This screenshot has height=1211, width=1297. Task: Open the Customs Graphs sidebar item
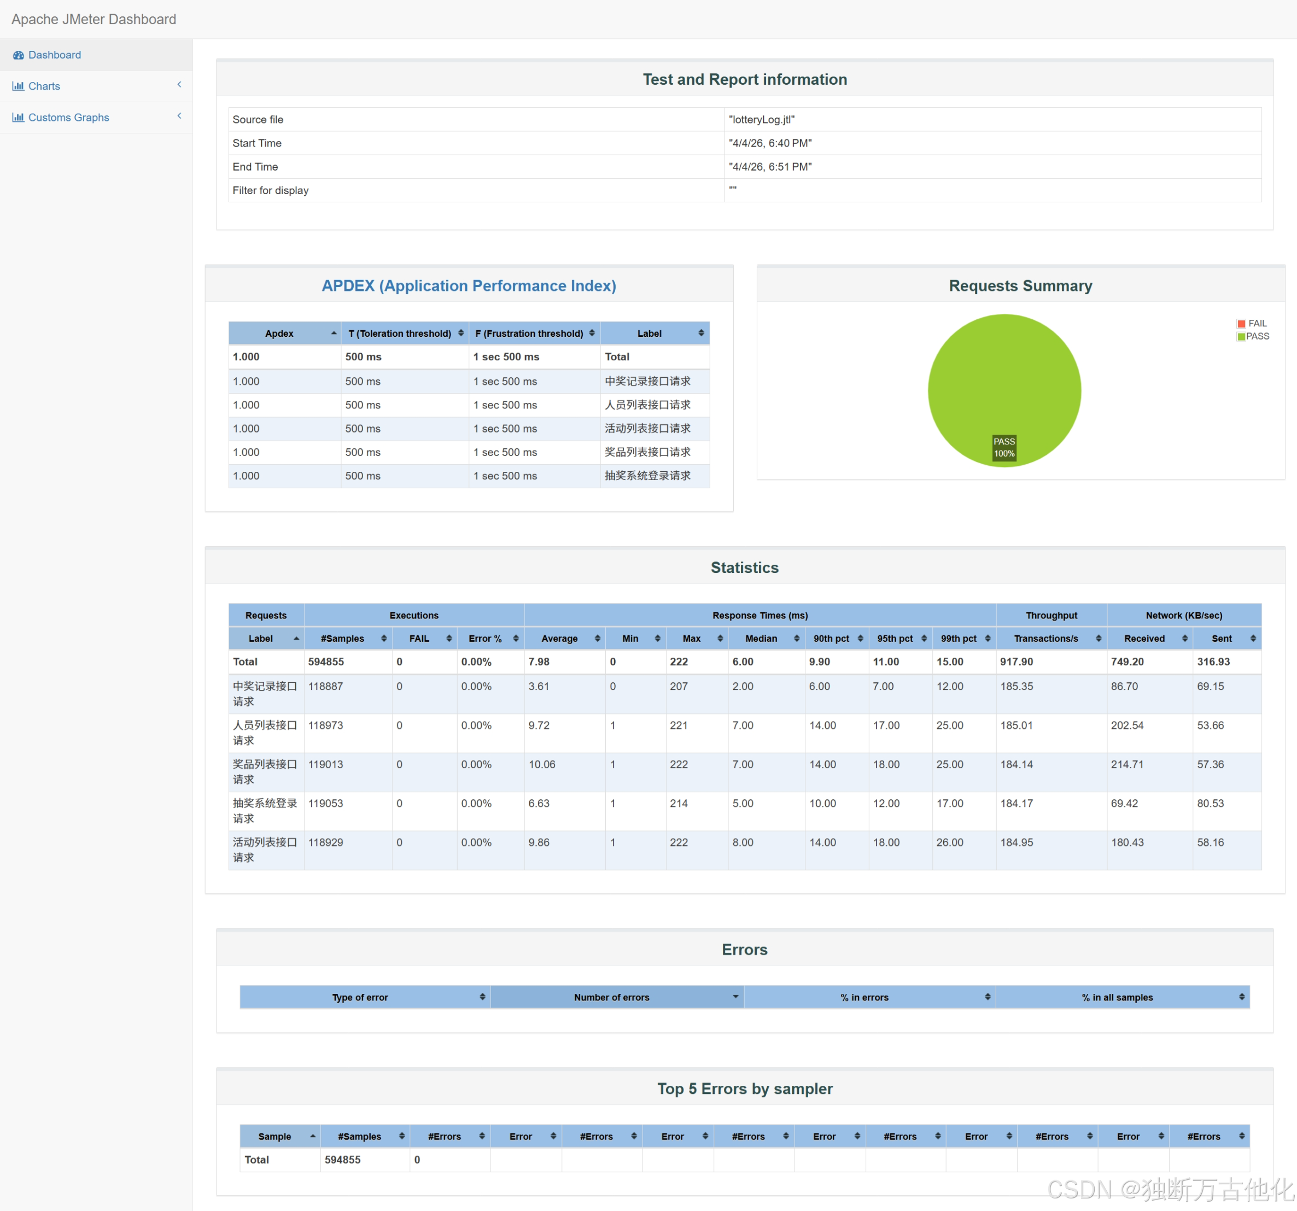(x=68, y=118)
